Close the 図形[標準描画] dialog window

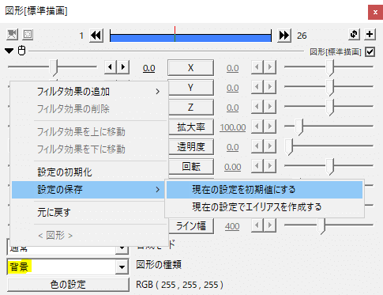375,13
